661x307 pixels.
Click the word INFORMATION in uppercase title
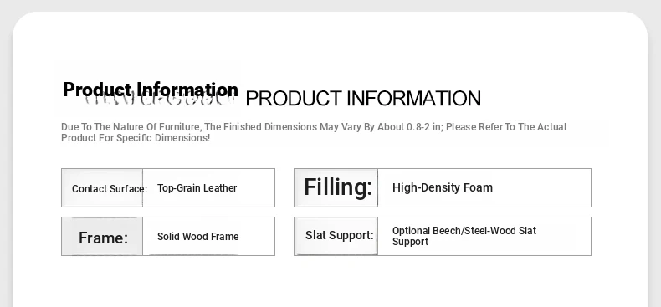coord(413,98)
